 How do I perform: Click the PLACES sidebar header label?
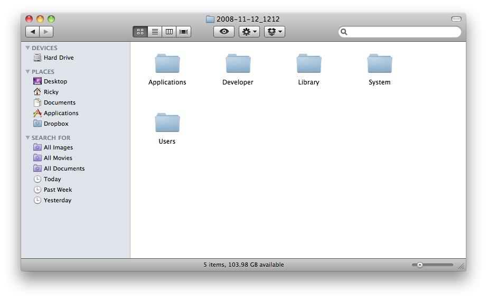click(43, 72)
